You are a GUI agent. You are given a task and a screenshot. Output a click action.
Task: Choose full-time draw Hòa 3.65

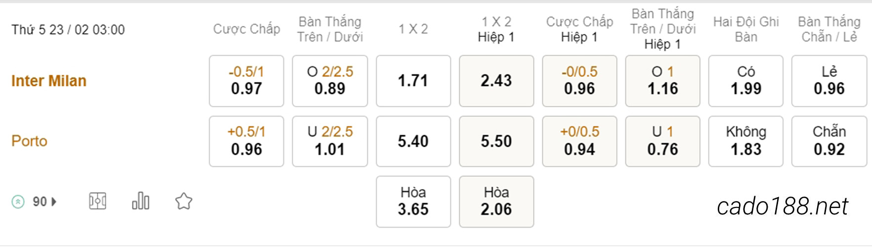[x=413, y=202]
